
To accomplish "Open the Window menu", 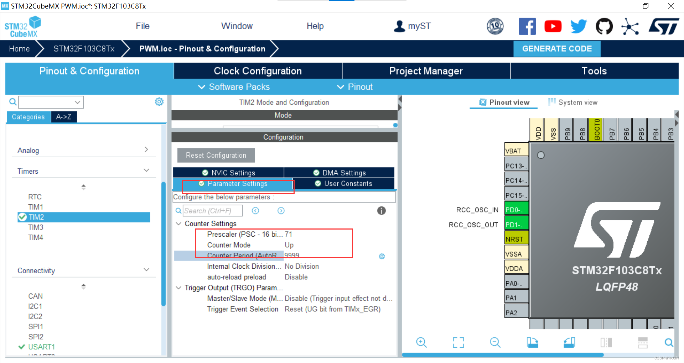I will pos(237,26).
